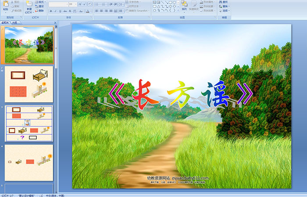This screenshot has height=197, width=307.
Task: Switch to the Outline (大纲) pane tab
Action: click(14, 23)
